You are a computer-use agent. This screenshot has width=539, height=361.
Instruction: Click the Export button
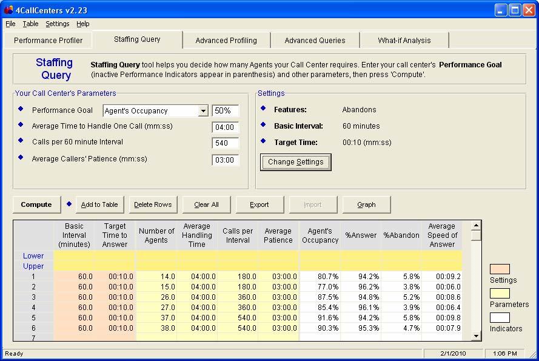pyautogui.click(x=259, y=204)
